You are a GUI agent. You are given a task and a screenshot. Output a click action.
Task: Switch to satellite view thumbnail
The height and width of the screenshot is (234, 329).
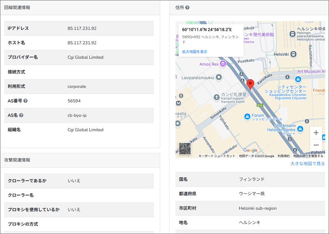pos(185,149)
